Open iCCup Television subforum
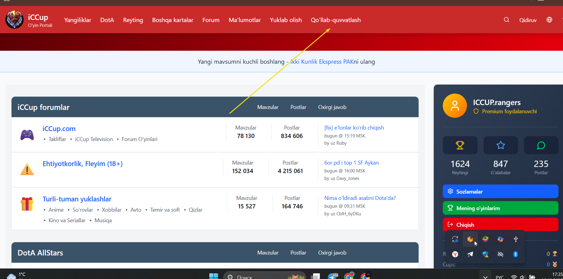563x279 pixels. click(x=94, y=139)
